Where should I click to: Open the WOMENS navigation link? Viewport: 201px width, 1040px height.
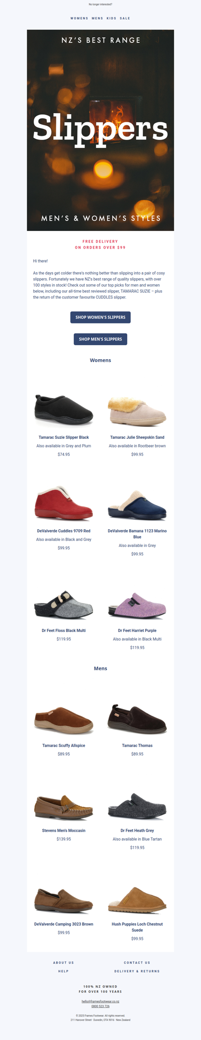pyautogui.click(x=79, y=18)
